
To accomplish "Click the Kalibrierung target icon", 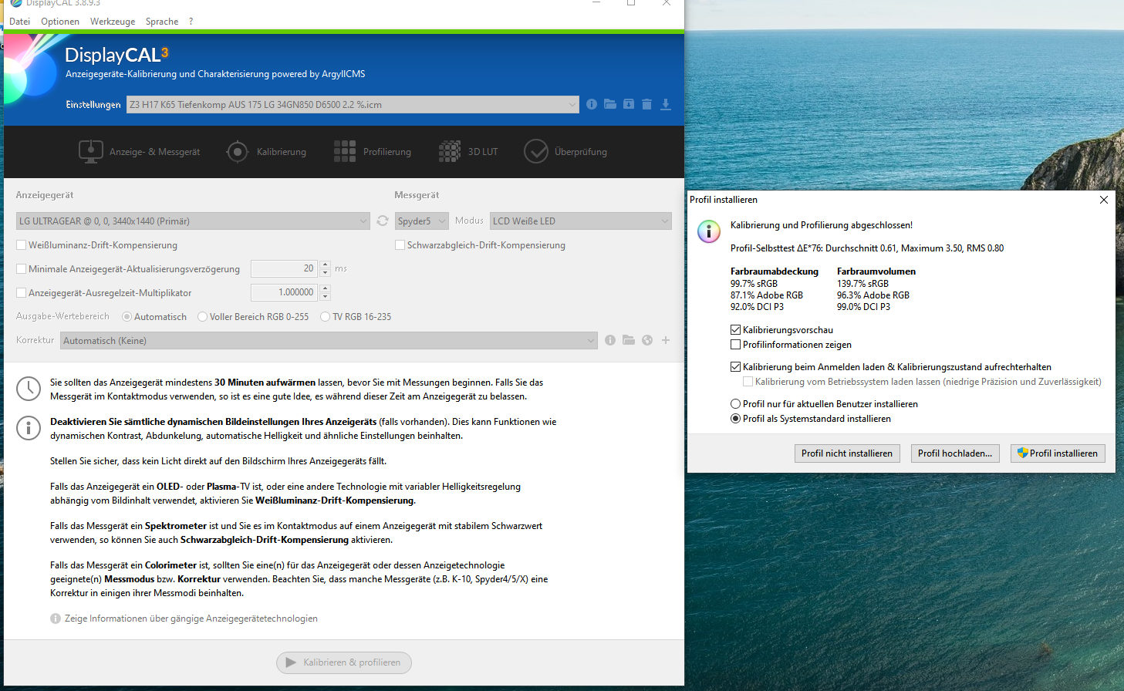I will click(x=238, y=151).
